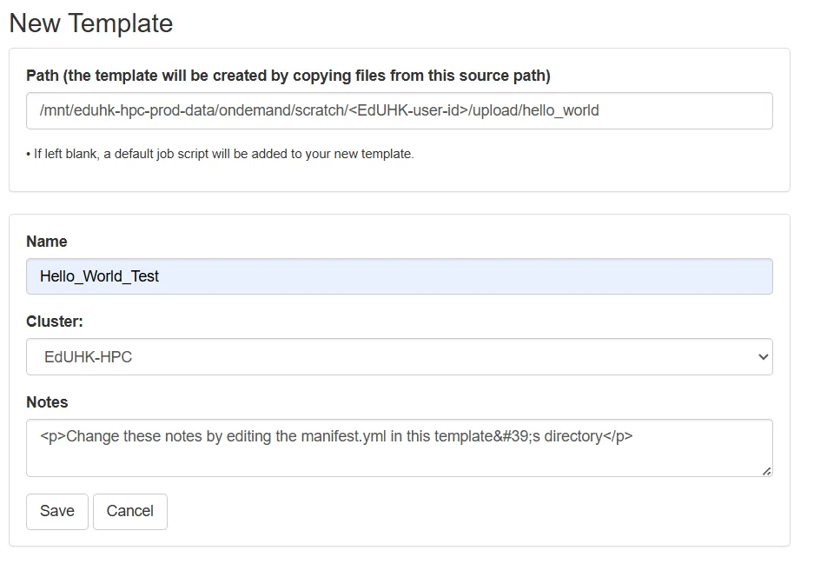Click the Cluster: label
The image size is (827, 577).
pos(55,322)
